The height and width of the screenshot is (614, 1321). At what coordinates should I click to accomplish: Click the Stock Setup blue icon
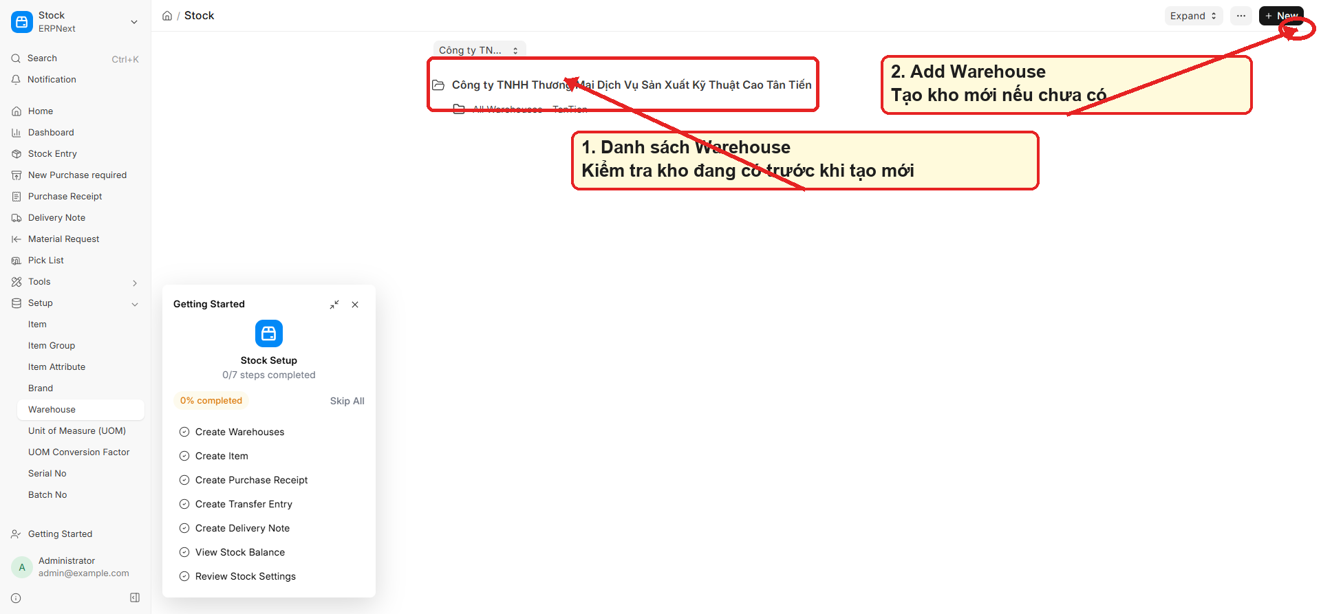(269, 333)
